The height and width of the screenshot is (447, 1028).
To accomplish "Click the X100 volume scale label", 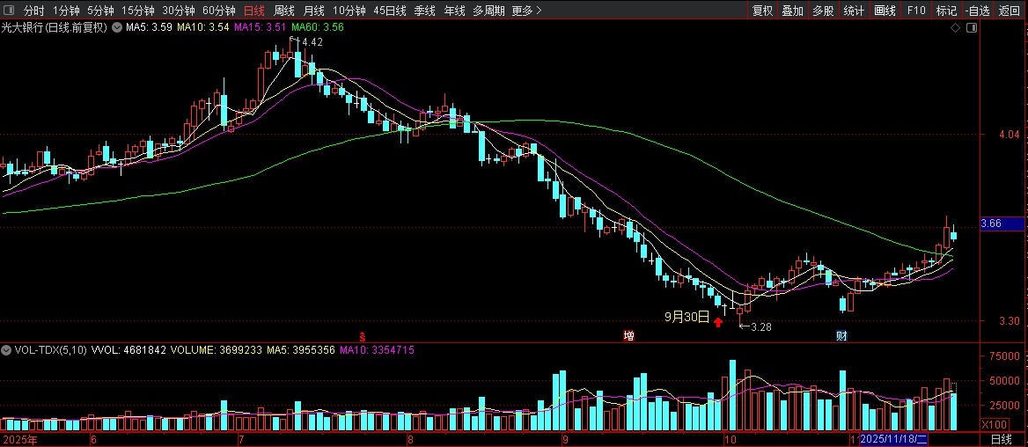I will [995, 425].
